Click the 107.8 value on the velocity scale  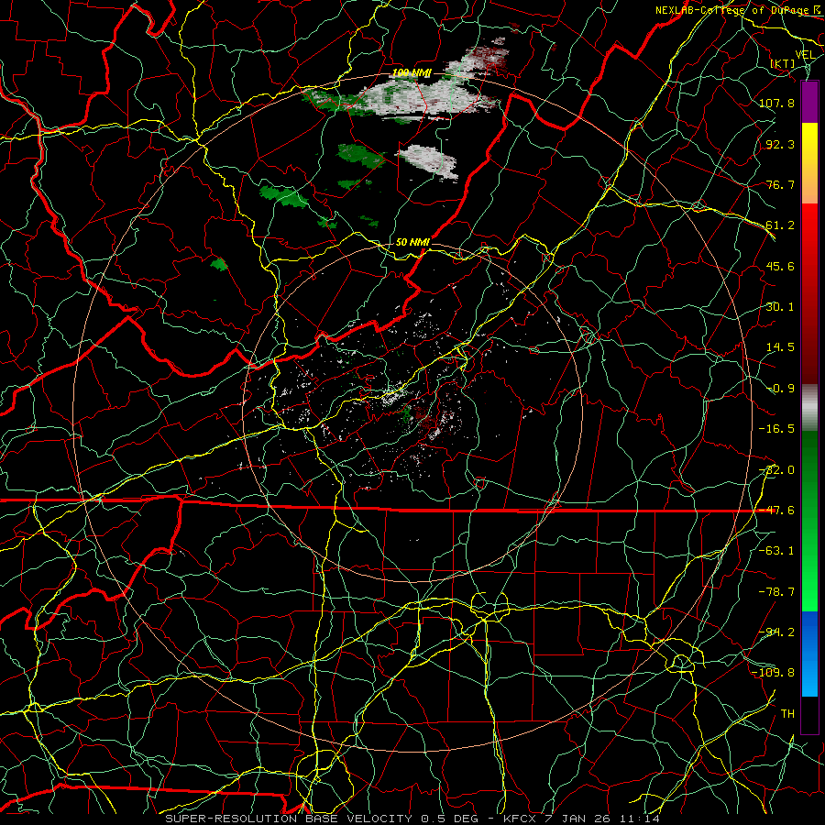tap(776, 103)
